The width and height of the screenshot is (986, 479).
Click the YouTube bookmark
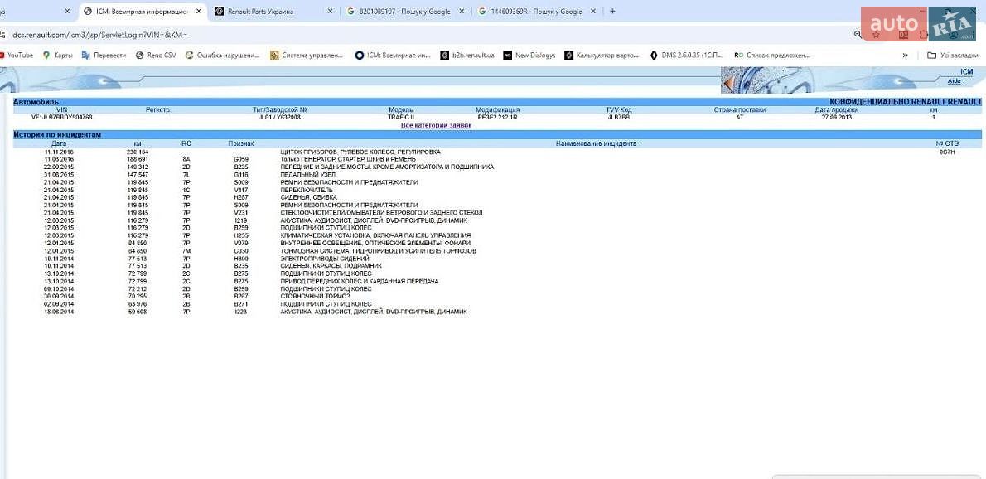click(17, 56)
